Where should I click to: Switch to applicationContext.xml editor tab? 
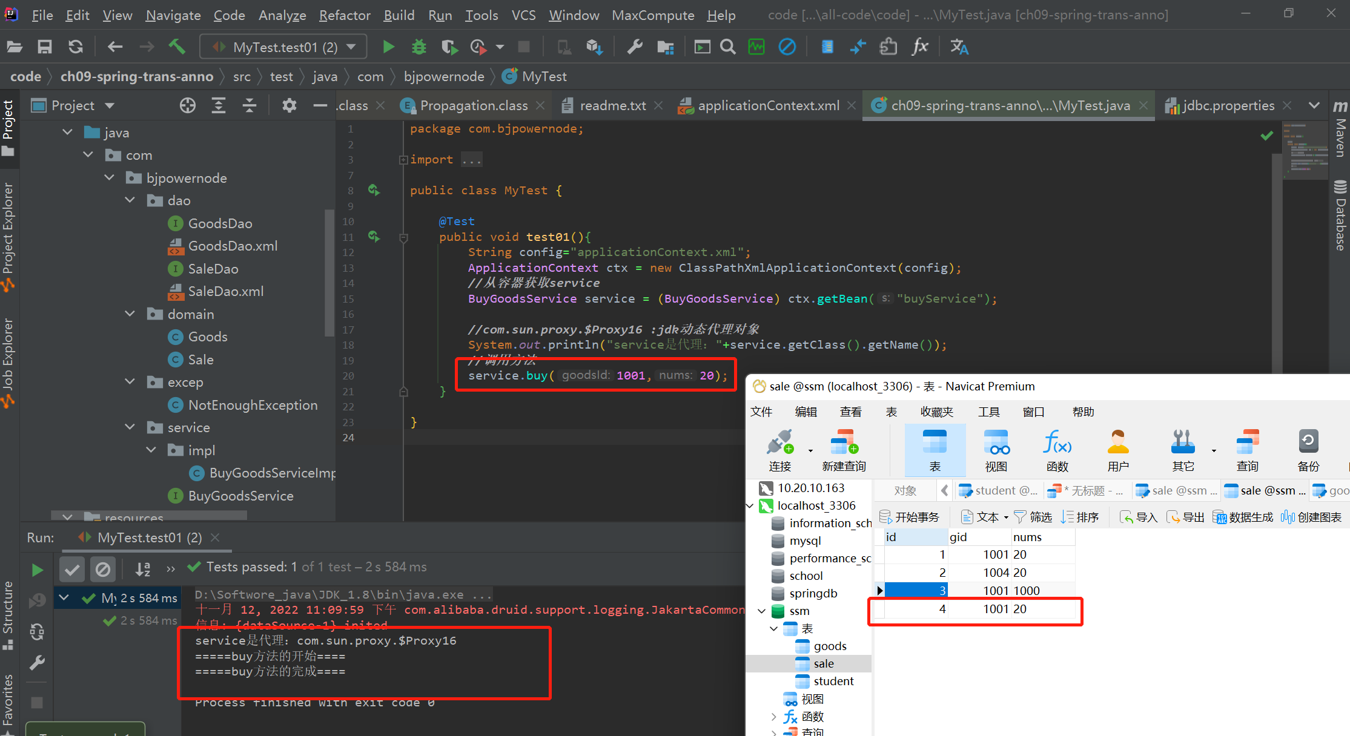click(x=768, y=105)
